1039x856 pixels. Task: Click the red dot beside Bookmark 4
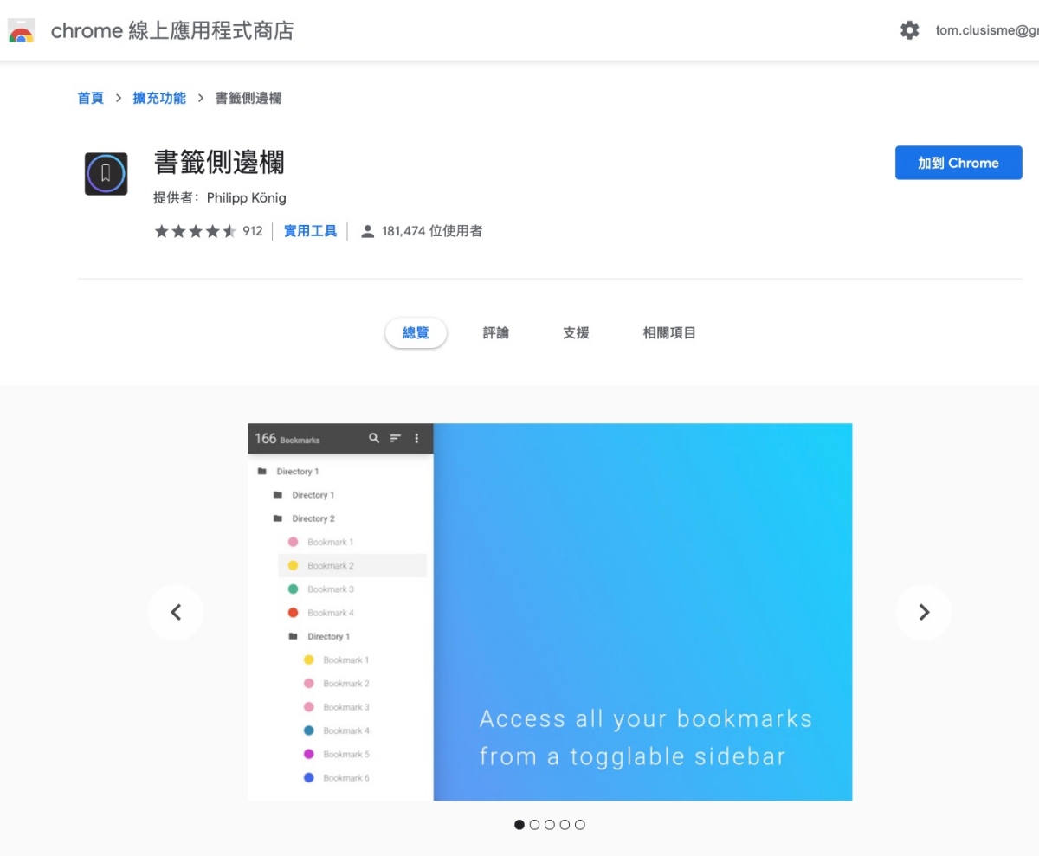[x=293, y=613]
